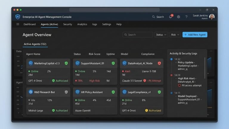Open the Sarah Jenkins profile avatar
The width and height of the screenshot is (229, 129).
(x=212, y=17)
